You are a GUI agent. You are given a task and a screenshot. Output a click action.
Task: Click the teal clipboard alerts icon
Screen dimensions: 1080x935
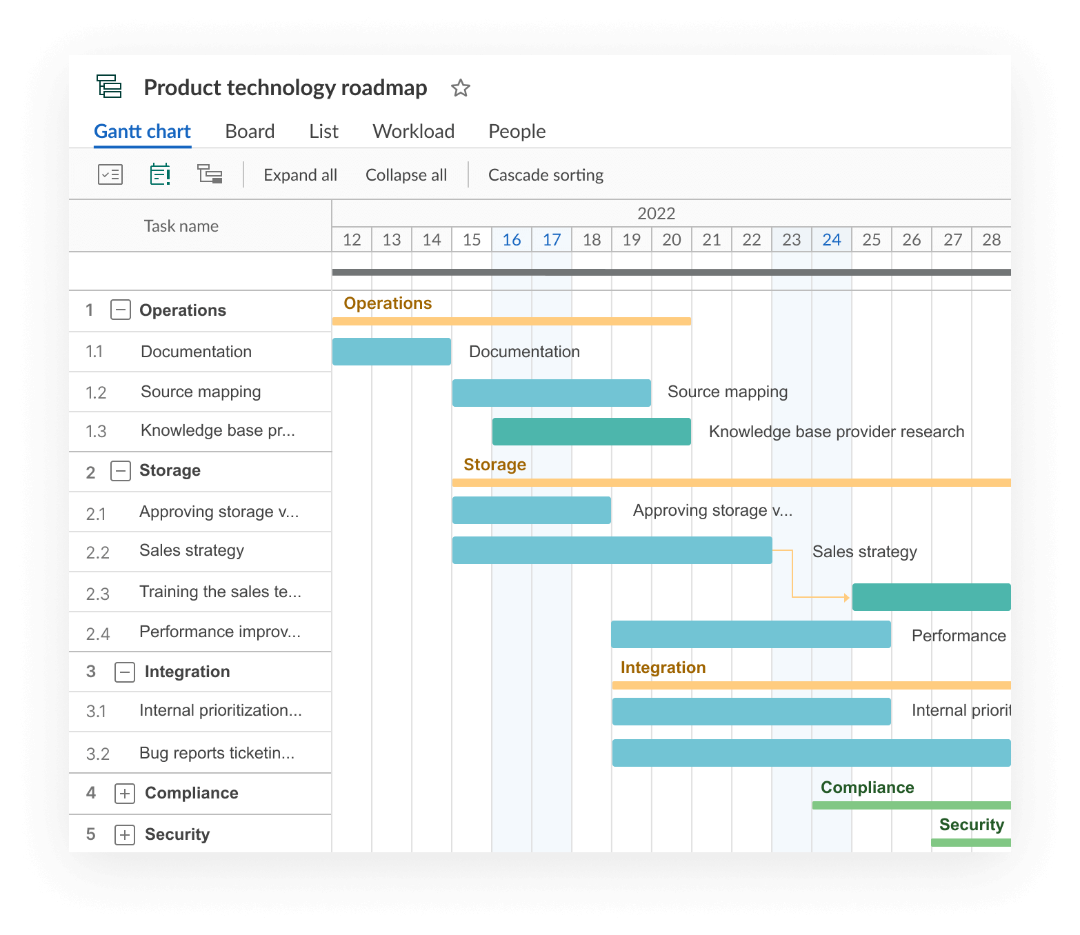pos(159,174)
